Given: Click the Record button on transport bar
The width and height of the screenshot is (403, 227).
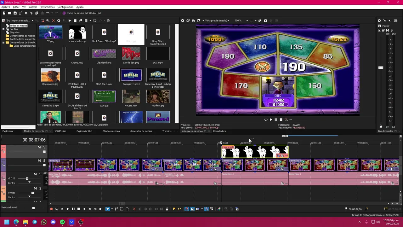Looking at the screenshot, I should coord(51,209).
